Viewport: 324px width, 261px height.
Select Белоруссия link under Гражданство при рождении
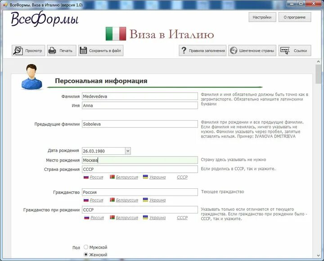tap(127, 217)
